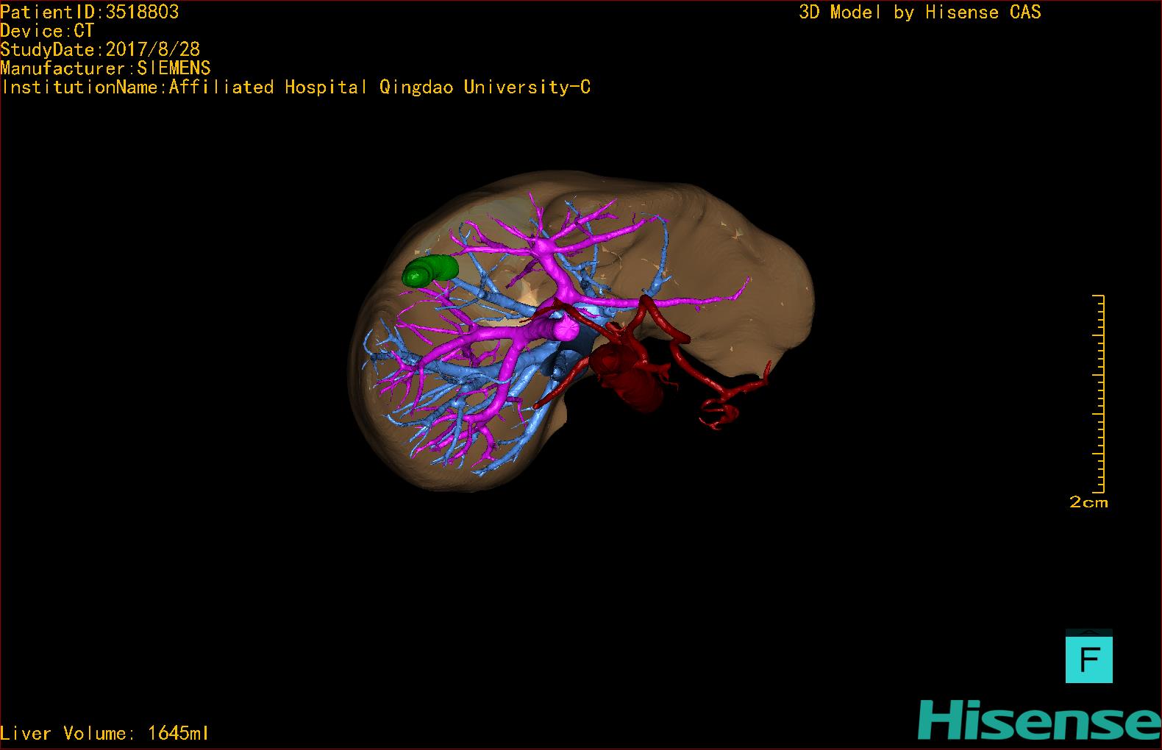Click the Manufacturer:SIEMENS line

click(105, 68)
